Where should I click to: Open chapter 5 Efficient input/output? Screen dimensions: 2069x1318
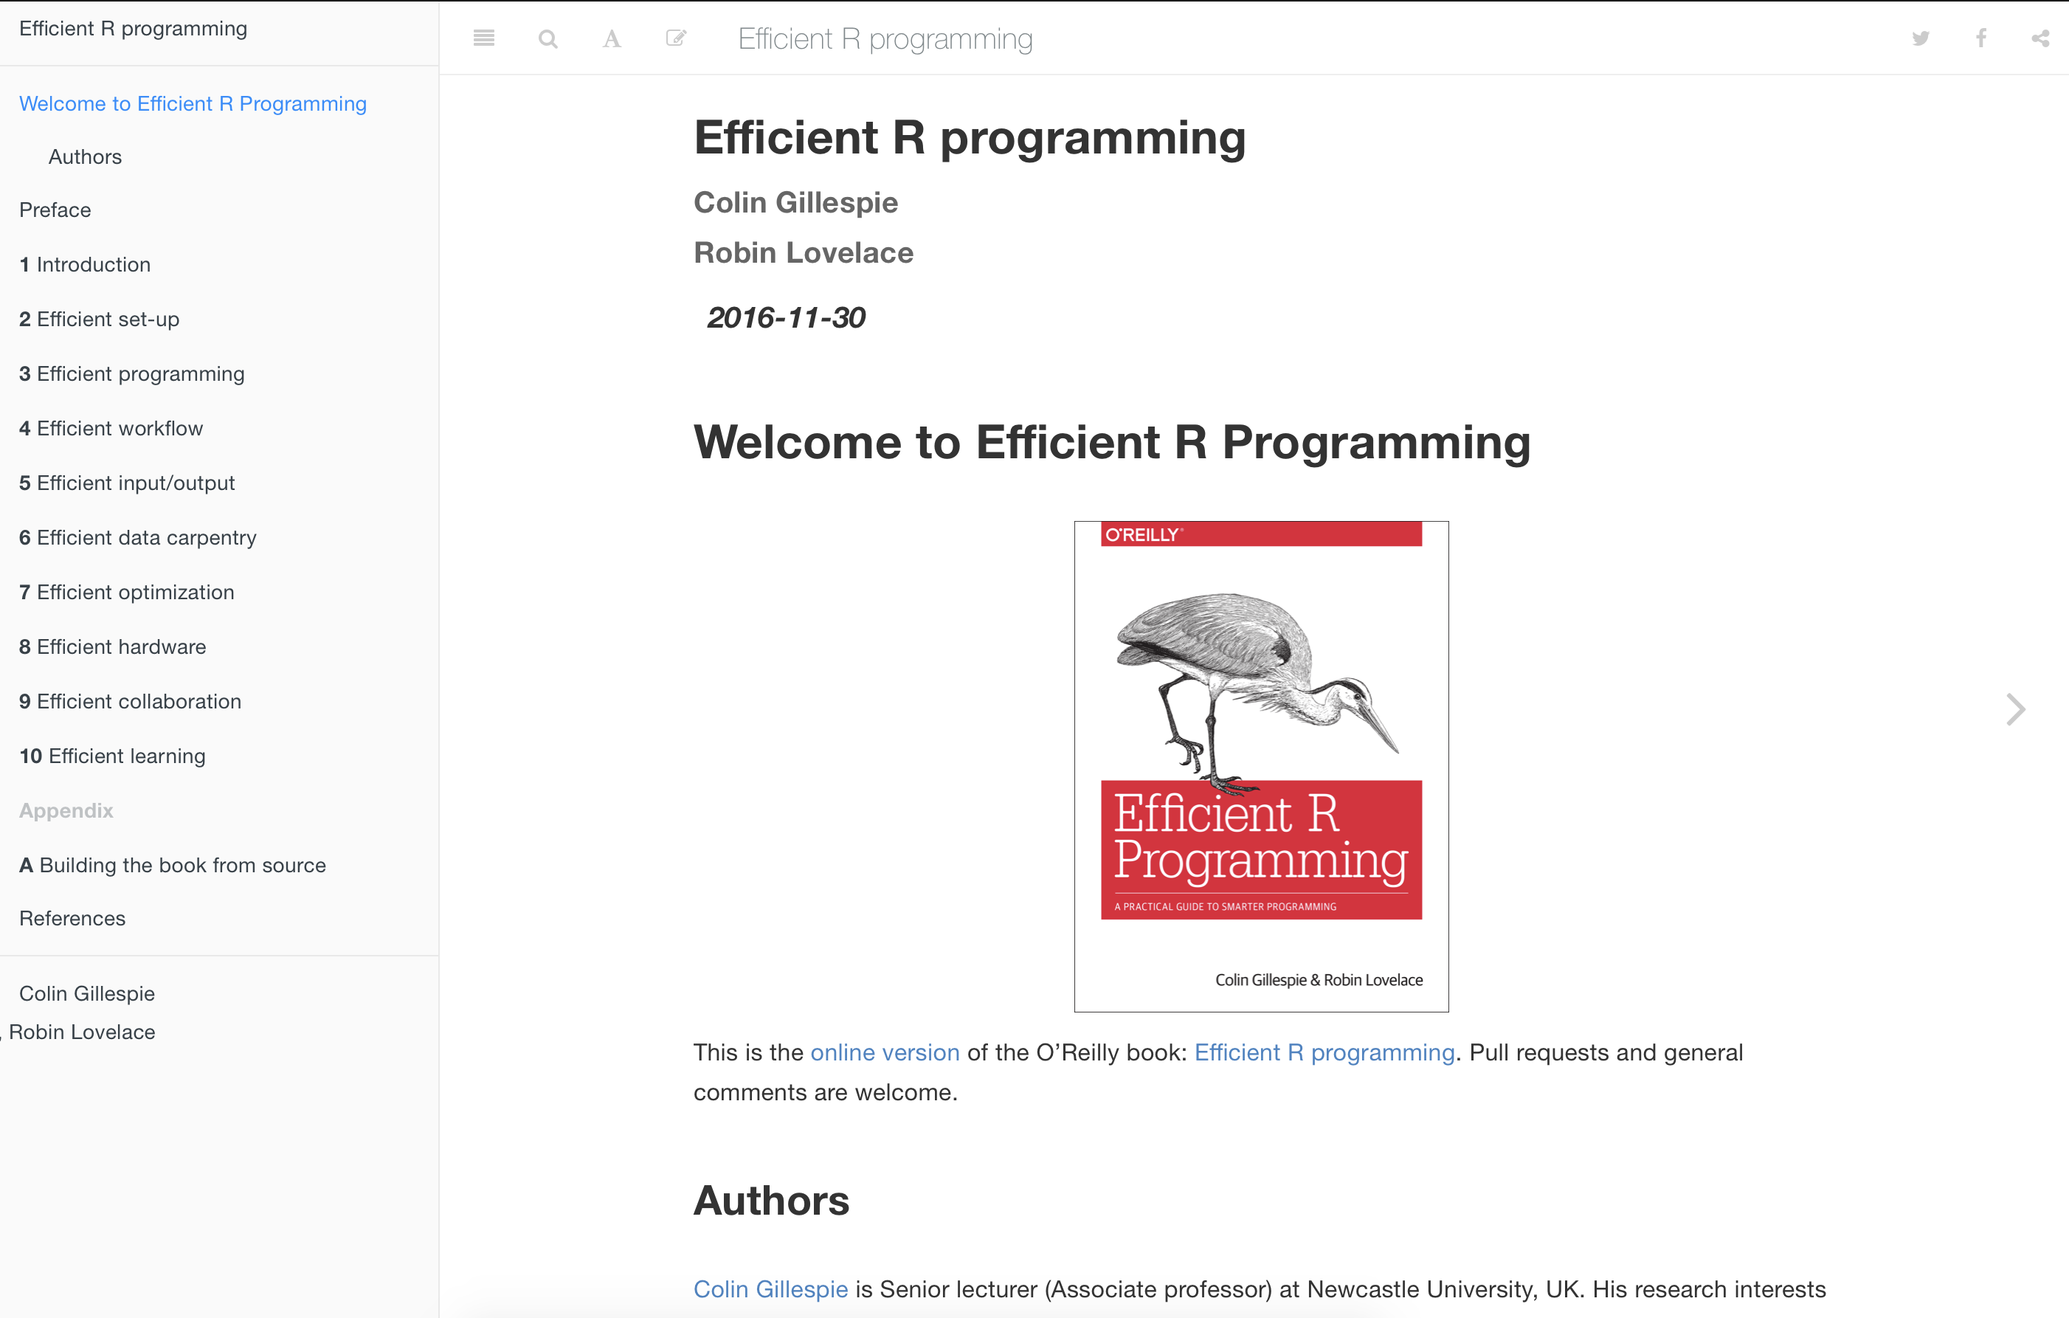127,483
